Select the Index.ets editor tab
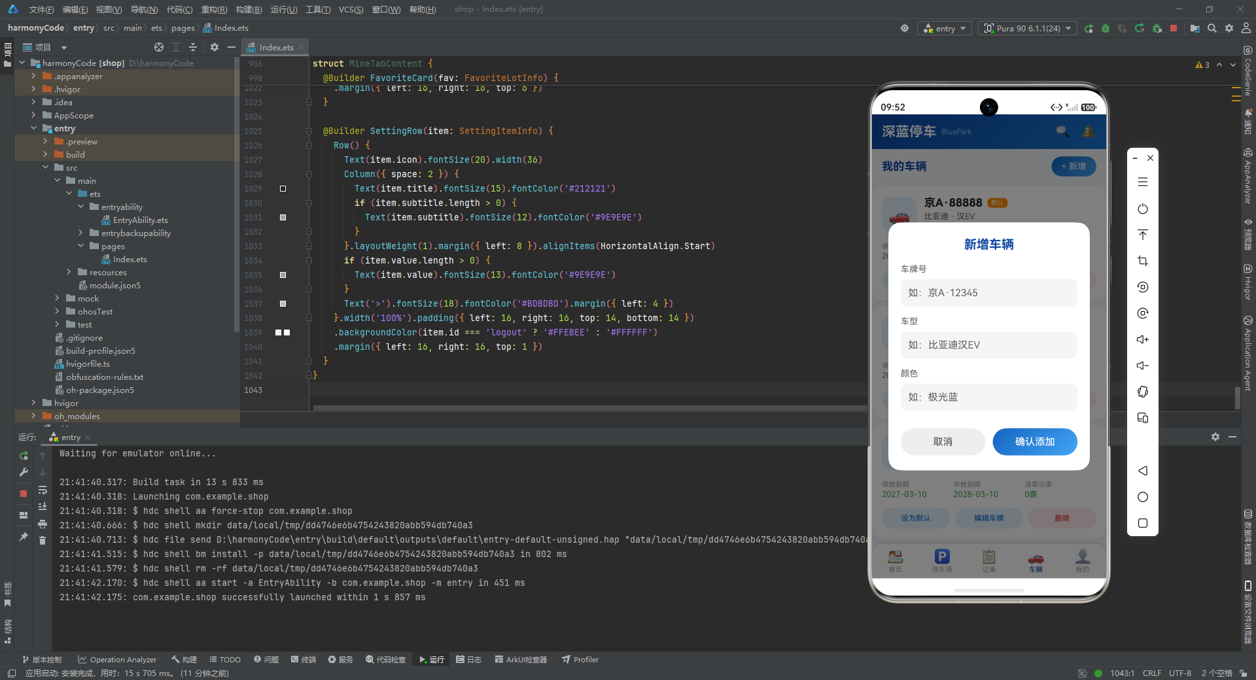Screen dimensions: 1256x680 pos(276,47)
